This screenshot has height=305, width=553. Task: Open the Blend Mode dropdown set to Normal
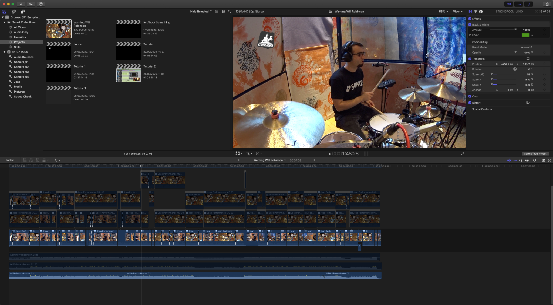coord(526,47)
